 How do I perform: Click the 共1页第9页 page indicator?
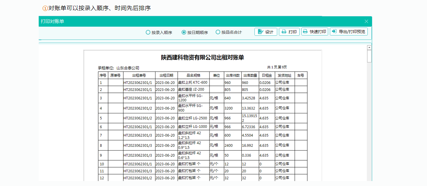click(x=277, y=67)
